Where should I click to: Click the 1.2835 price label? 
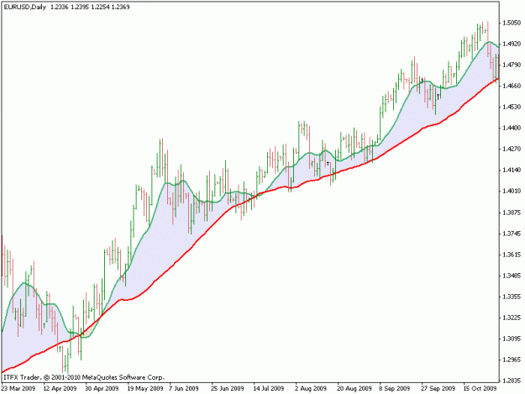tap(512, 381)
